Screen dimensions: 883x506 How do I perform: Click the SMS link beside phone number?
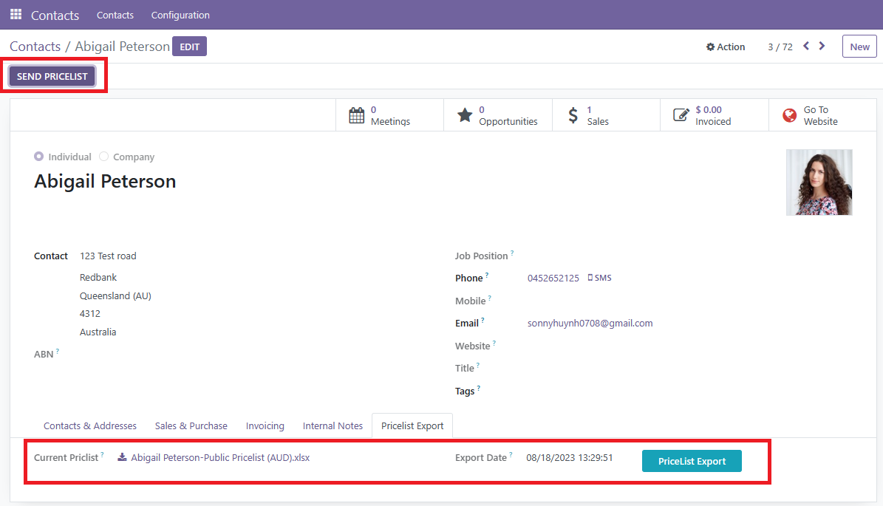click(599, 278)
